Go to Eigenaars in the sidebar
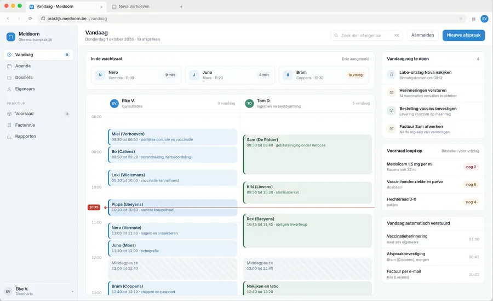 [x=39, y=89]
